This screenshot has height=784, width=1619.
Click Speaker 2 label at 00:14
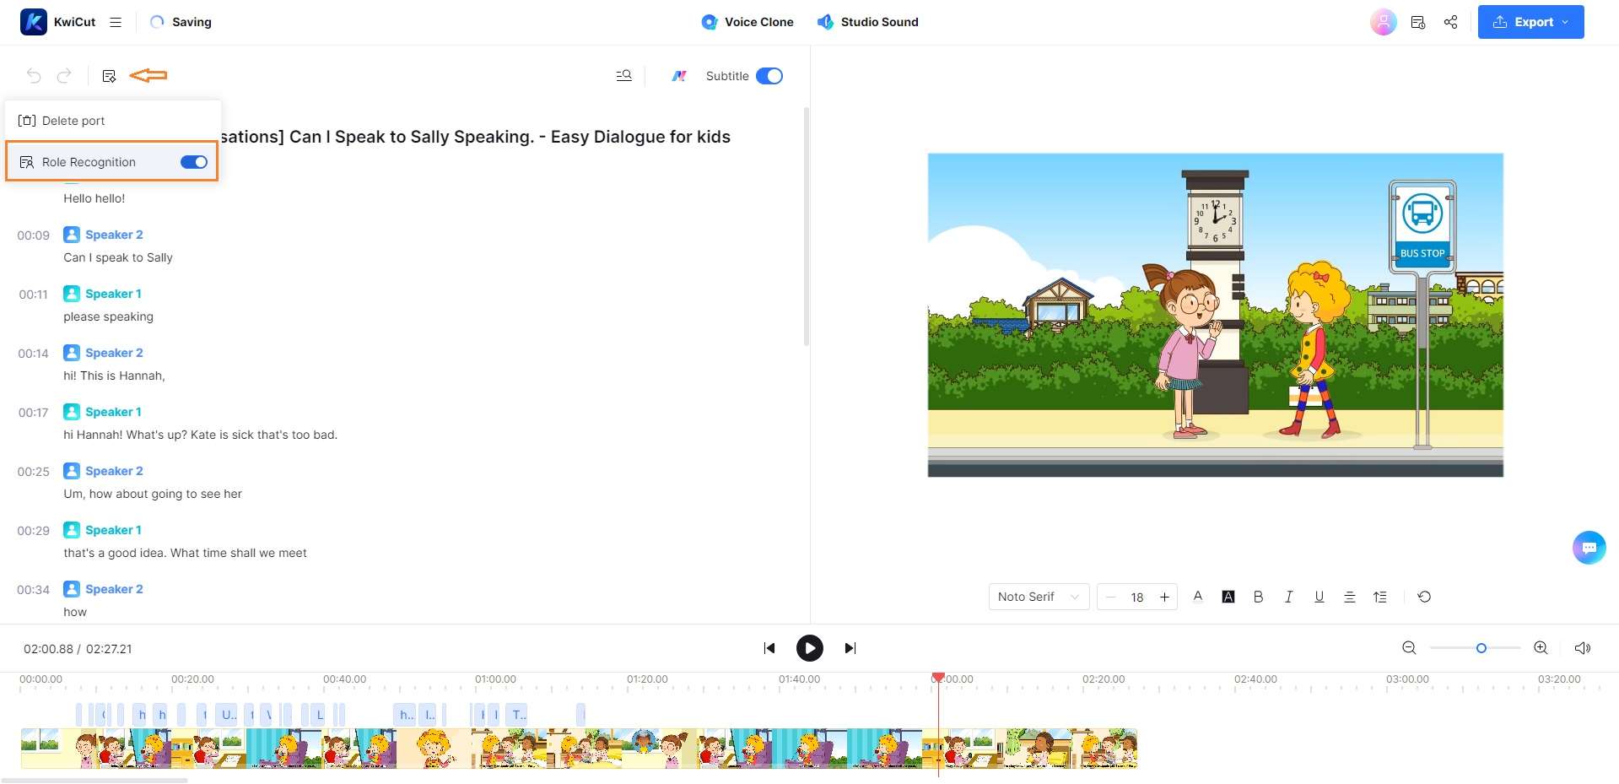coord(114,353)
